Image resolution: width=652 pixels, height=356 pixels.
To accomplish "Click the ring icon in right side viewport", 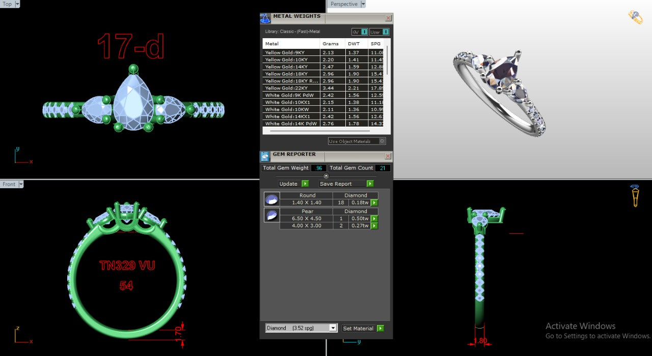I will point(635,195).
